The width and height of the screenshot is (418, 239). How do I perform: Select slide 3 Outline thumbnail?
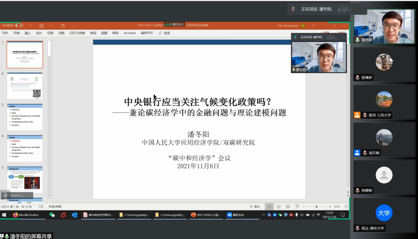coord(25,117)
